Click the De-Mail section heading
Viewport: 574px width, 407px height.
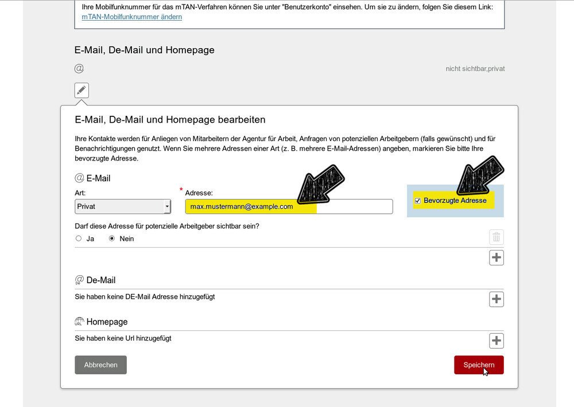[100, 280]
